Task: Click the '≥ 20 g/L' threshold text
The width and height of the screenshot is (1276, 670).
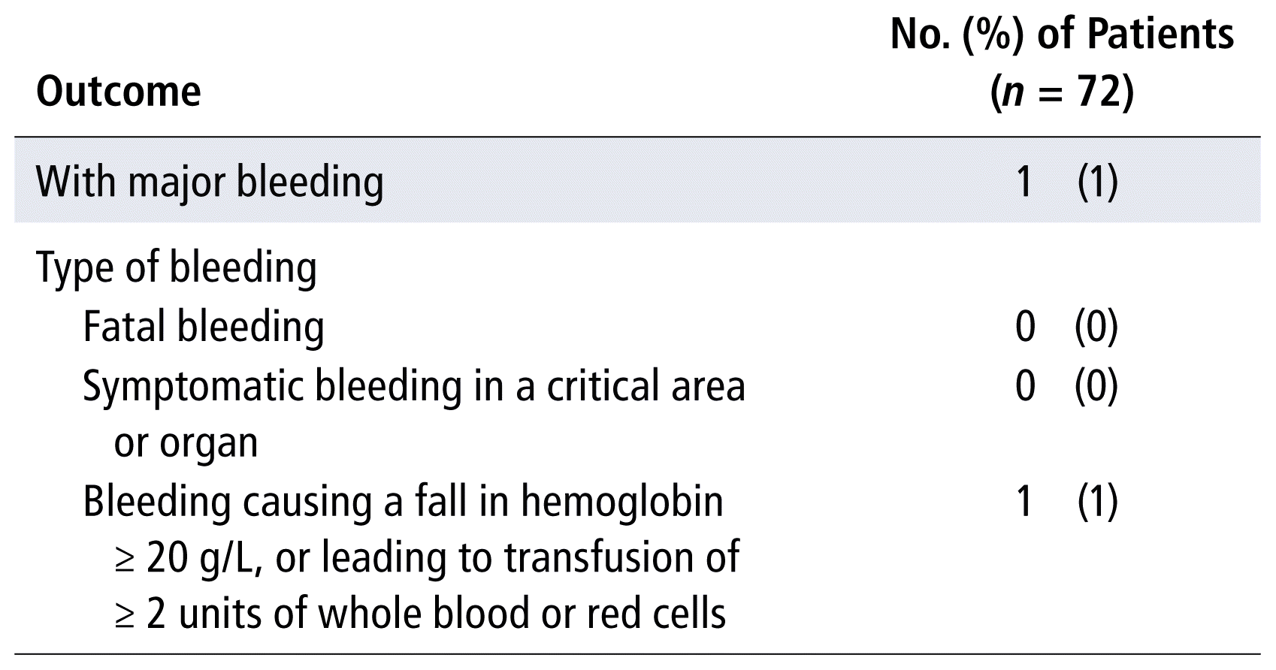Action: pyautogui.click(x=188, y=558)
